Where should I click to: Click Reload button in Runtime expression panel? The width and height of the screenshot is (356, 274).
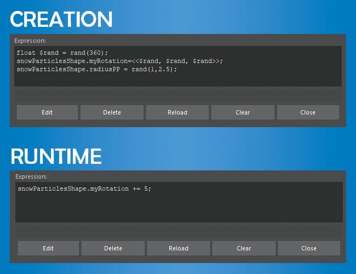tap(179, 248)
